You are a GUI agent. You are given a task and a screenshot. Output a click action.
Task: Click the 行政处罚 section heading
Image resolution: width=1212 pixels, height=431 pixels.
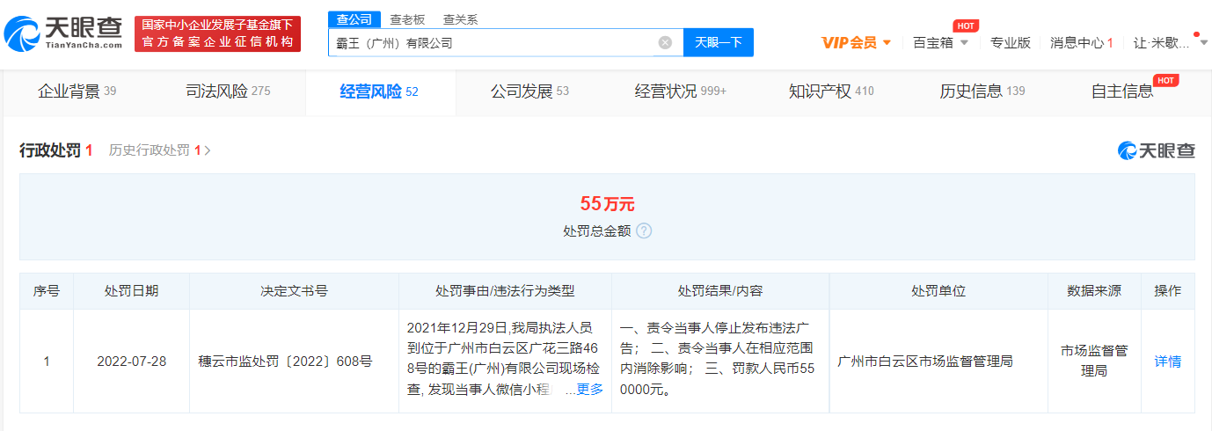(x=56, y=150)
